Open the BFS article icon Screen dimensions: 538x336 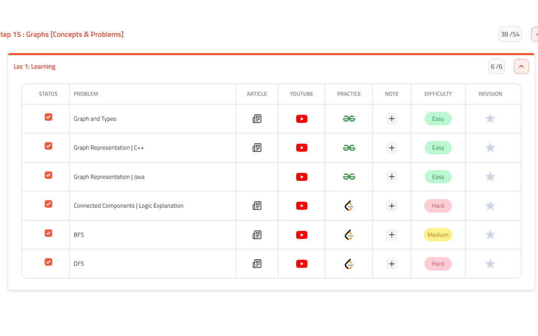point(257,235)
